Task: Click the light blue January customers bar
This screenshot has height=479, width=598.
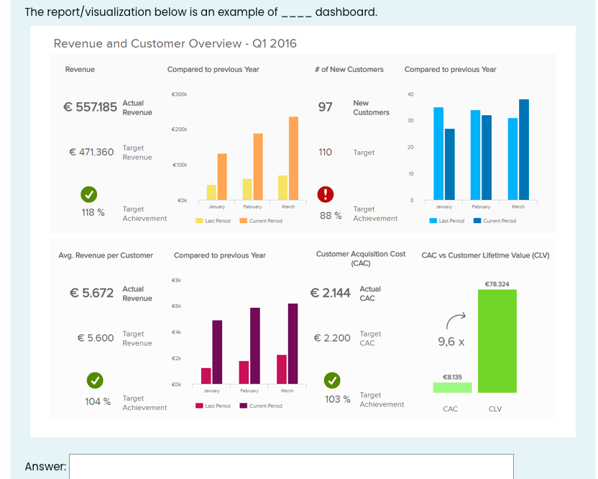Action: pos(438,153)
